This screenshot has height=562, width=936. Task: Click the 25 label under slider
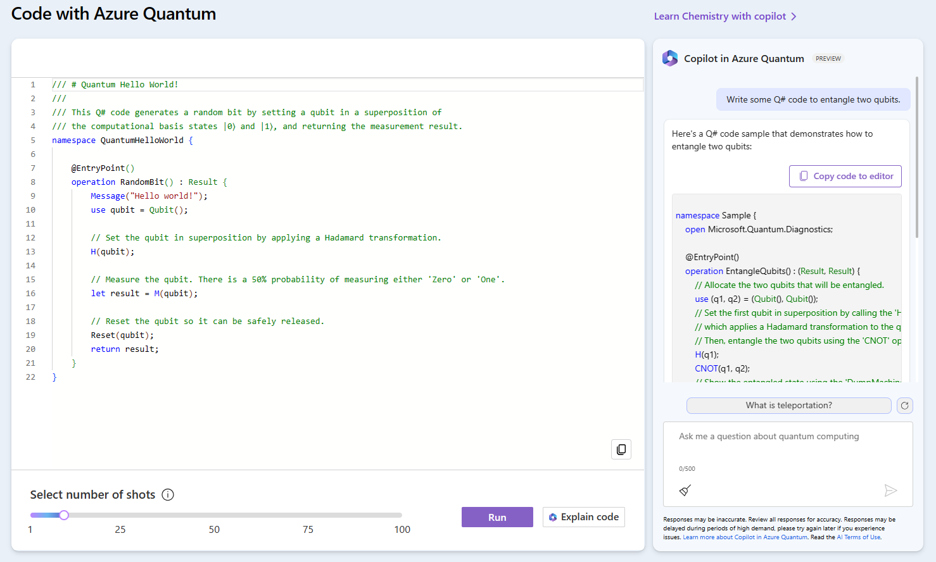pos(120,530)
